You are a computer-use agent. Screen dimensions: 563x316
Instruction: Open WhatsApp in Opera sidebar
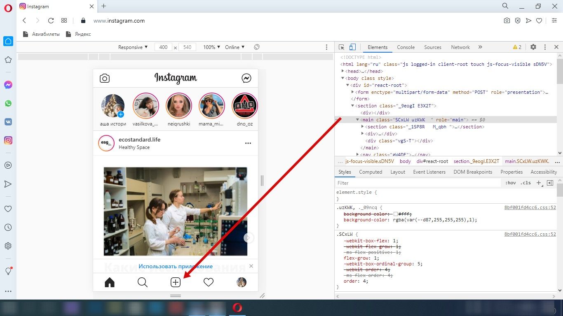(x=8, y=104)
